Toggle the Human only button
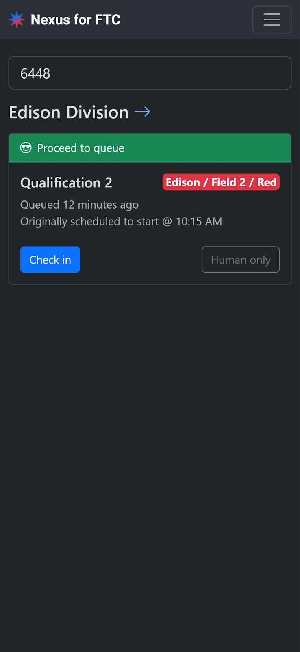The image size is (300, 652). click(x=240, y=260)
